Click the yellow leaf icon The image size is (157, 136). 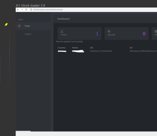6,24
